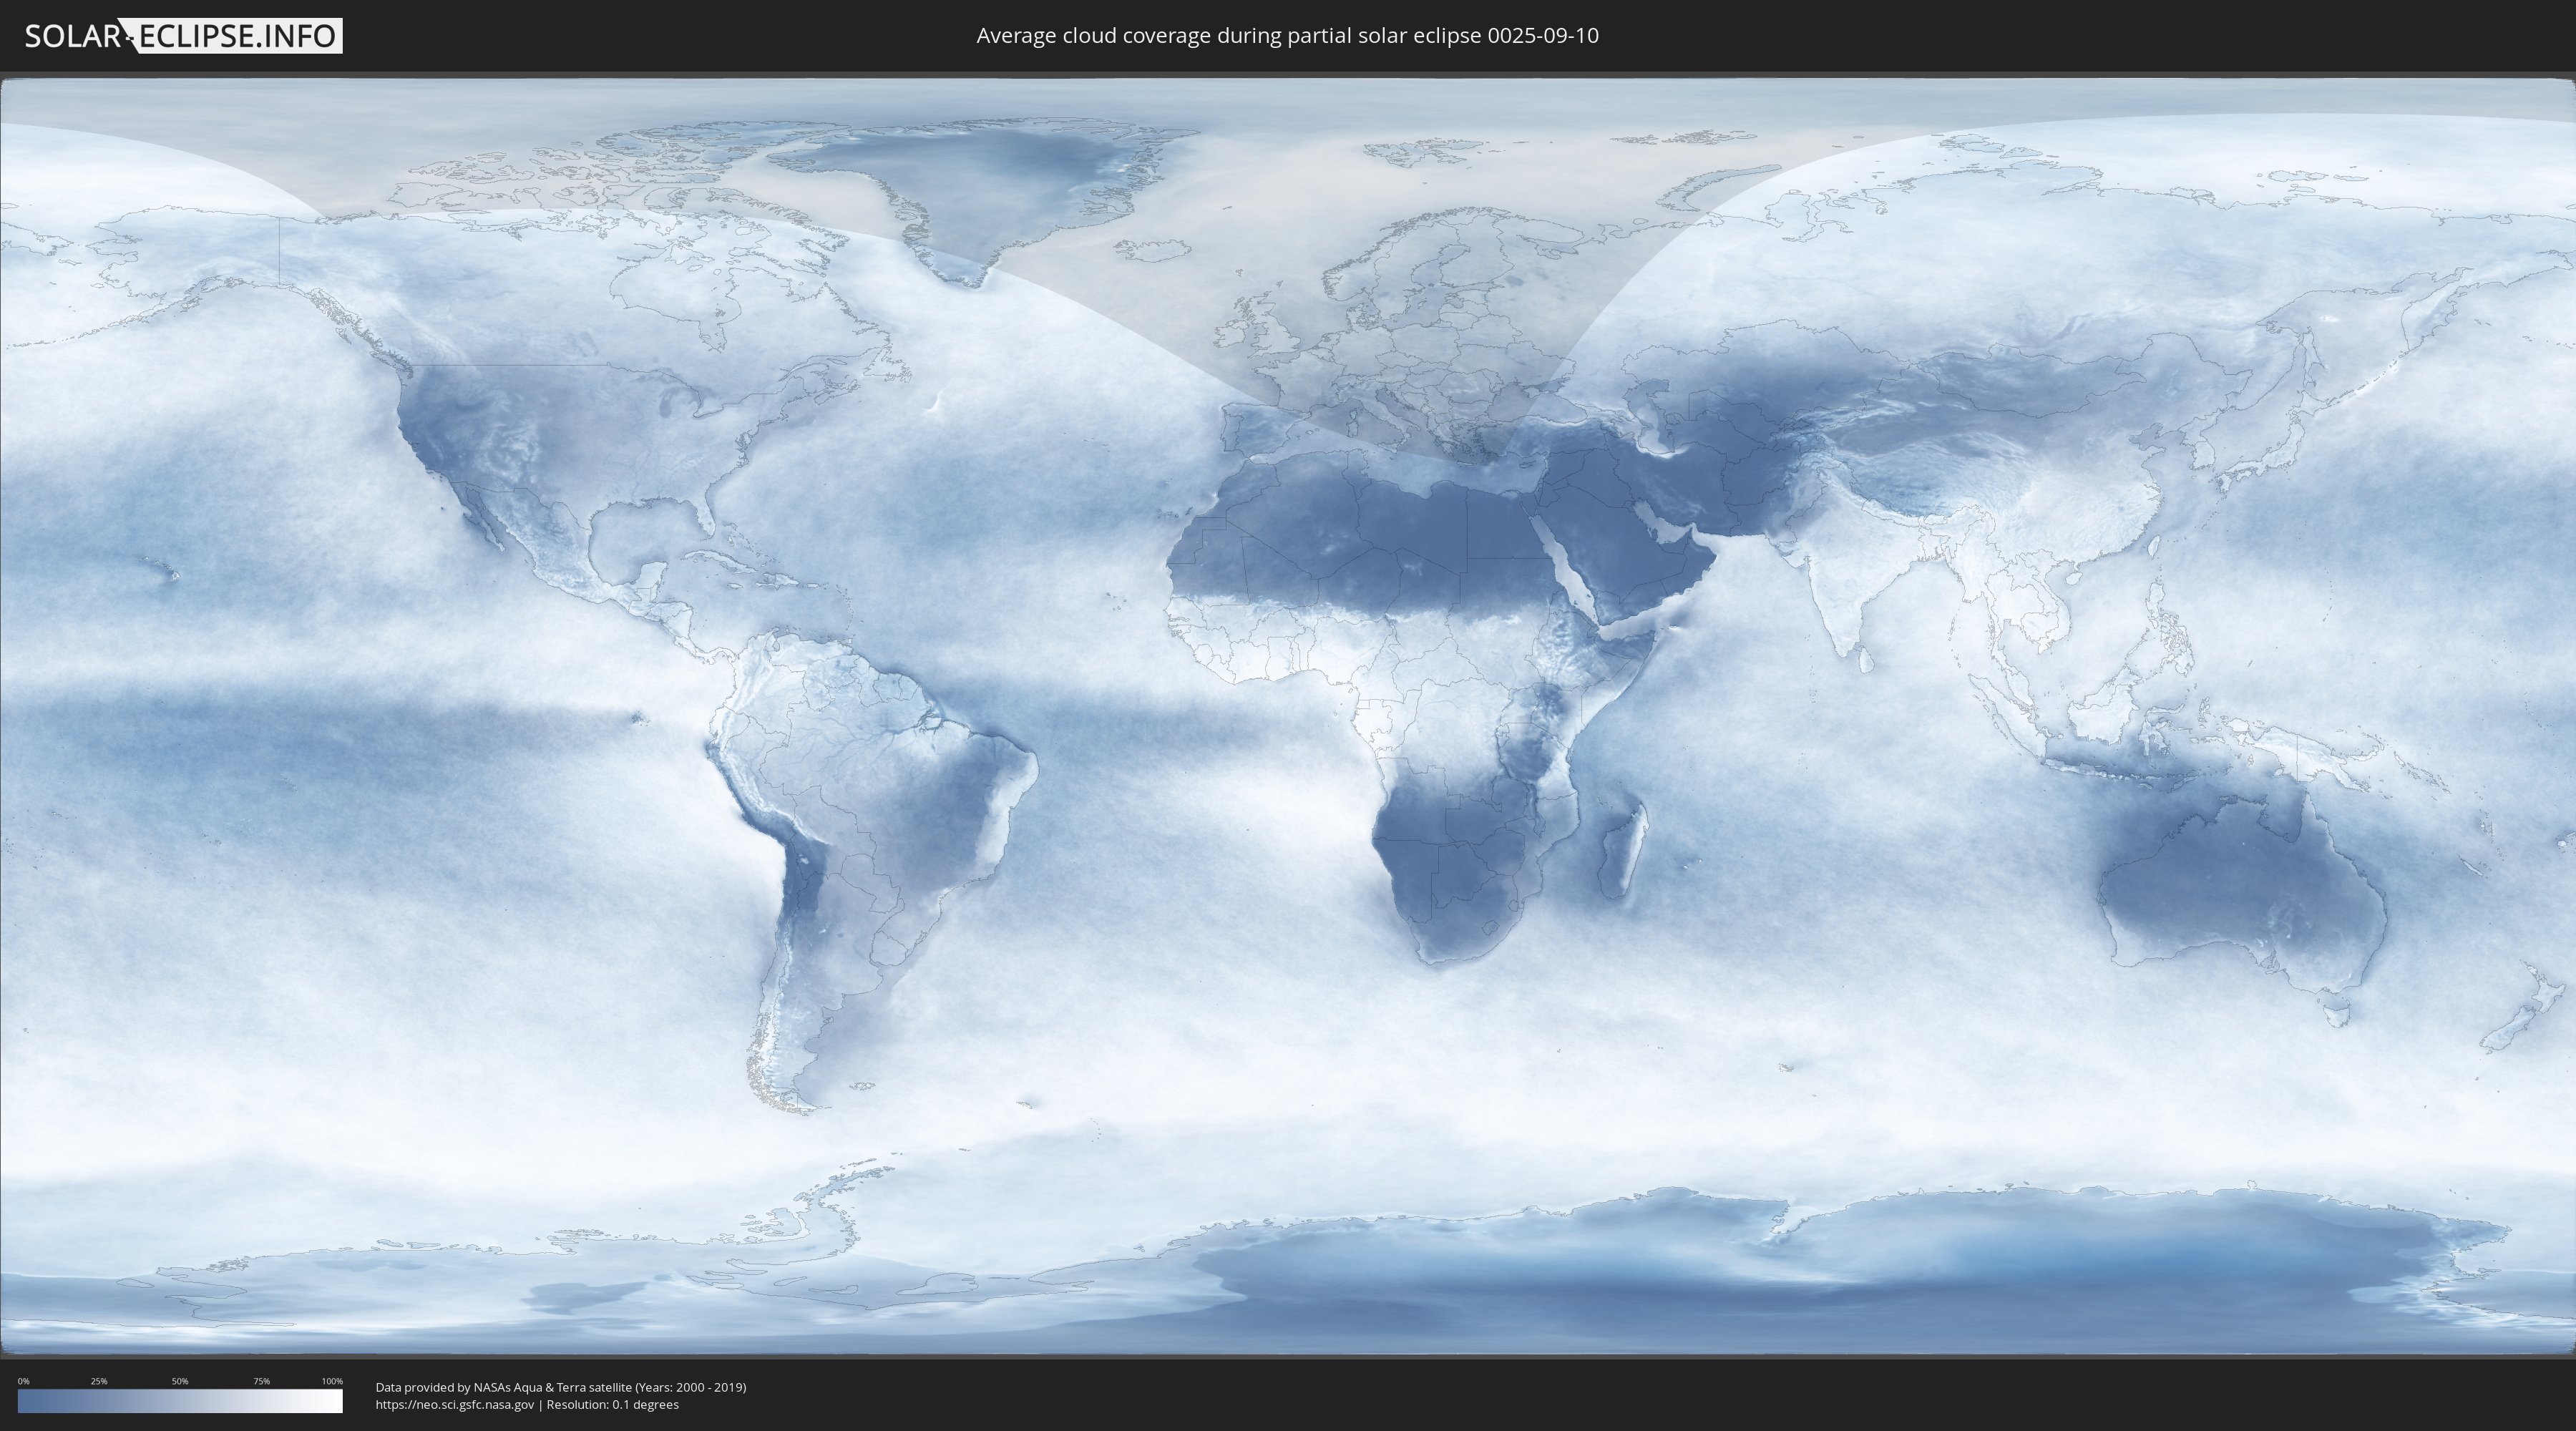Click the 50% label on the legend
Image resolution: width=2576 pixels, height=1431 pixels.
[x=180, y=1381]
